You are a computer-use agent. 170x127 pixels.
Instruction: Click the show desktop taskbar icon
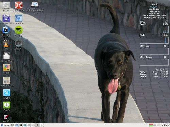coord(12,125)
